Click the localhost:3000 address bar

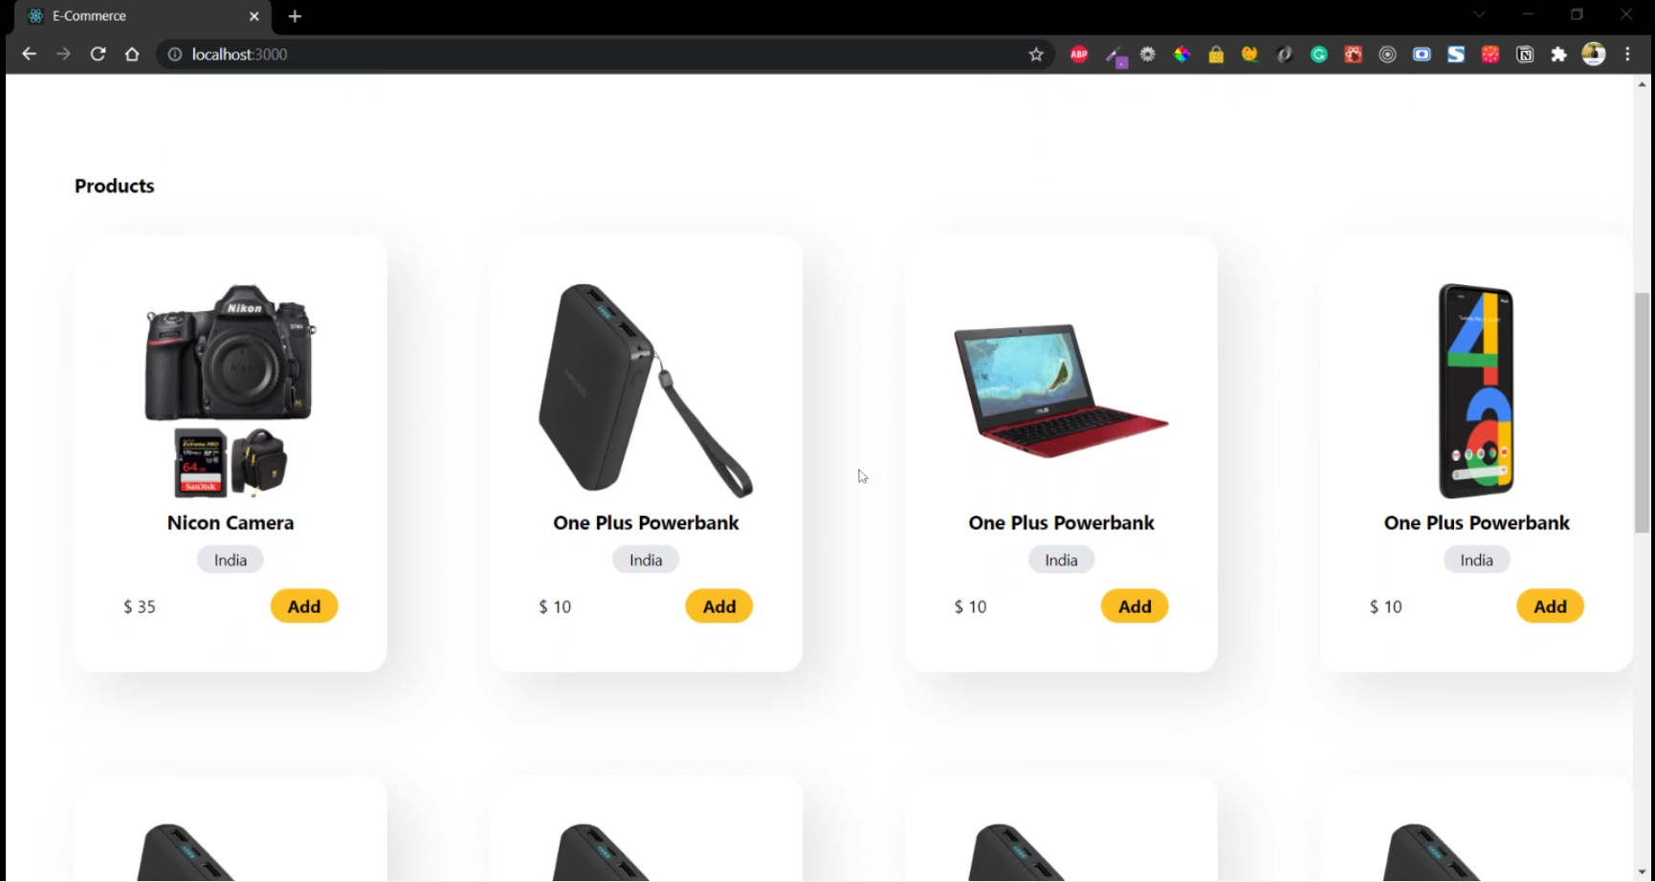593,55
